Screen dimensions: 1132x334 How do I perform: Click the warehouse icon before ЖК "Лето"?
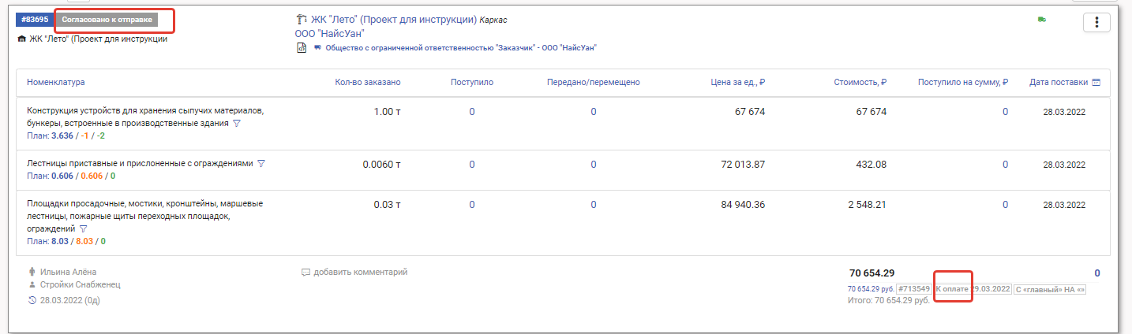pos(21,39)
